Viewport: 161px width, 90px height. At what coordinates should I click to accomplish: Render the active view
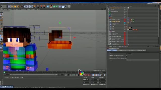(38, 6)
